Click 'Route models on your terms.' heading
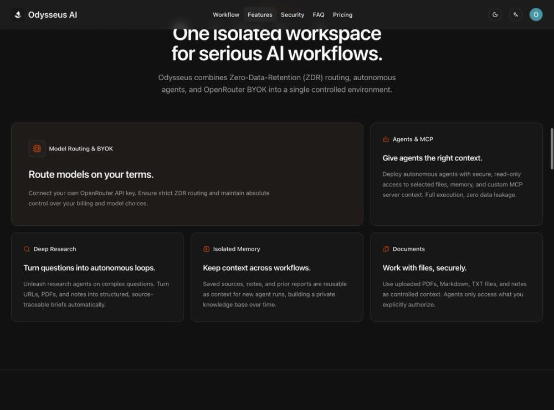This screenshot has height=410, width=554. point(91,174)
